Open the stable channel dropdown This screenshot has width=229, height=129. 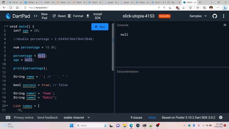tap(77, 118)
